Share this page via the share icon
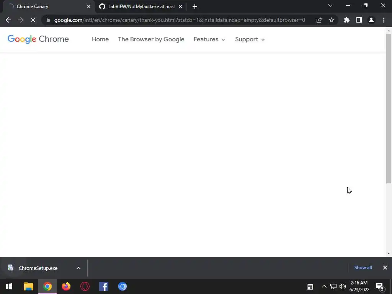The height and width of the screenshot is (294, 392). (319, 20)
